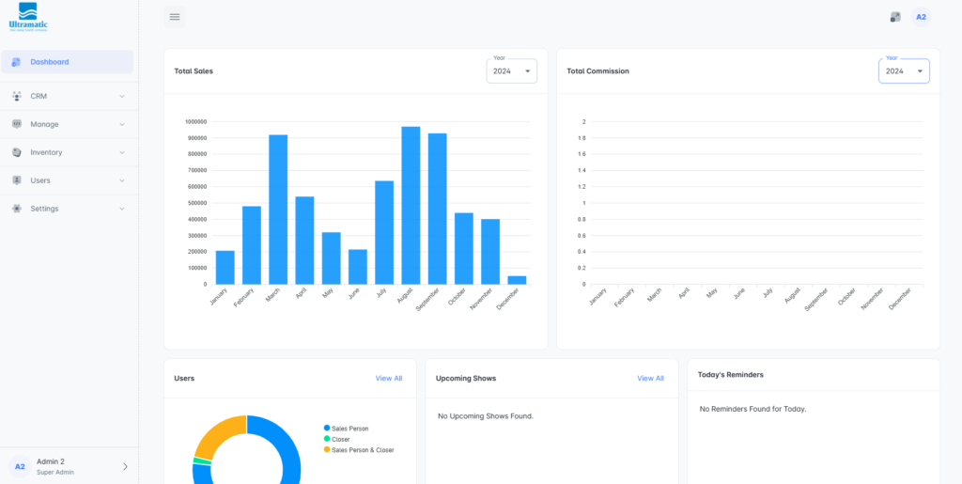Click the May sales bar
Viewport: 962px width, 484px height.
332,258
